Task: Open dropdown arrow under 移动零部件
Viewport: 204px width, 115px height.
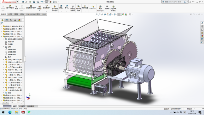Action: [47, 11]
